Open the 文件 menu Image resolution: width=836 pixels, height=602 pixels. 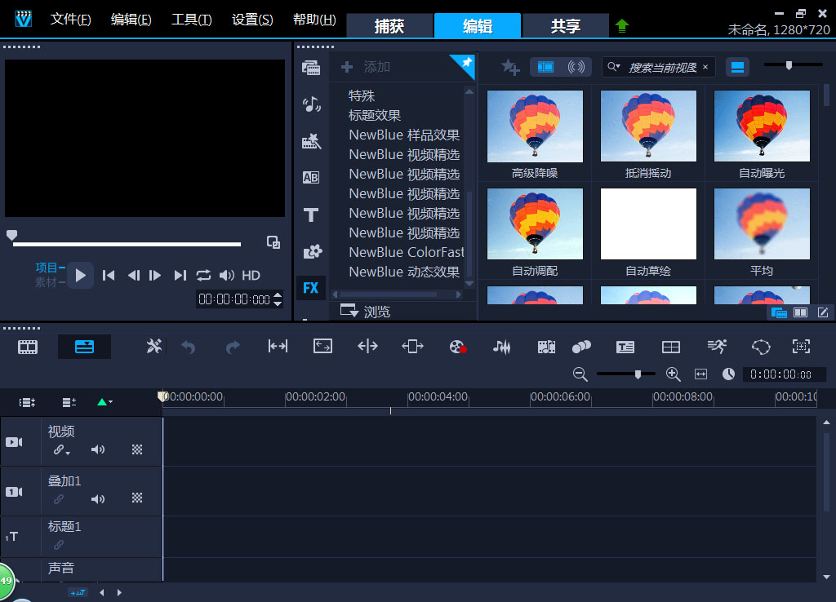(70, 20)
